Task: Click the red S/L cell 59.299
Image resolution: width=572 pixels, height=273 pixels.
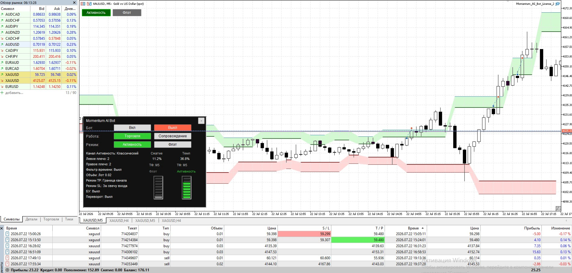Action: pyautogui.click(x=304, y=234)
